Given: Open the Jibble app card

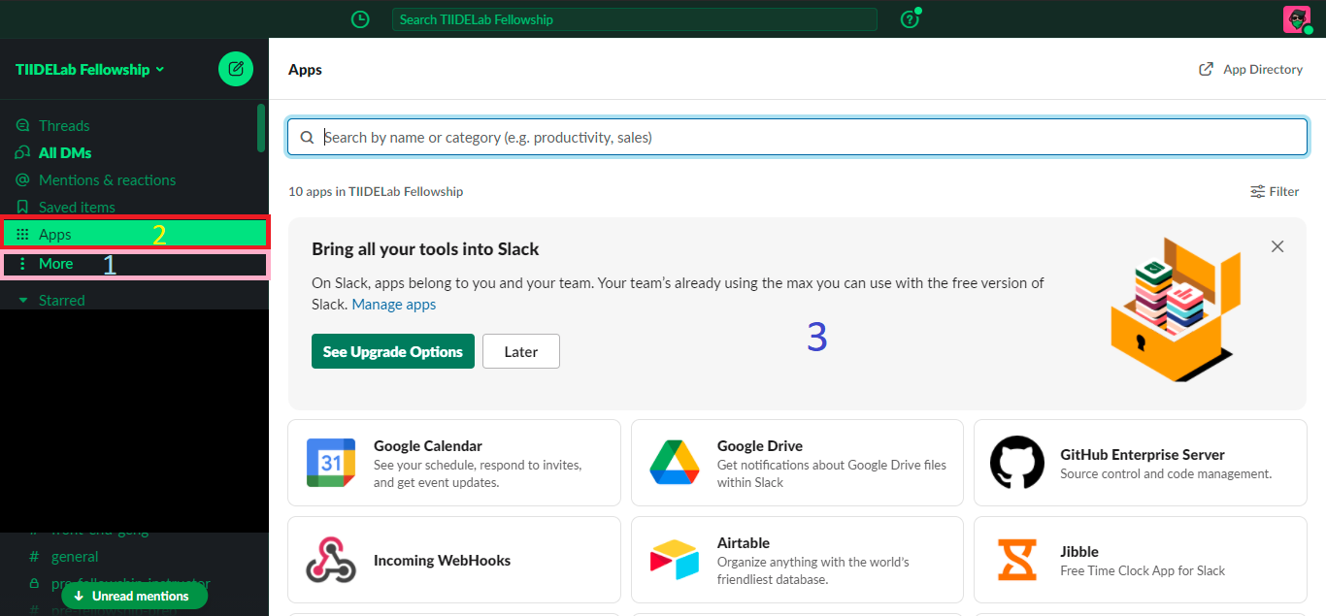Looking at the screenshot, I should coord(1141,560).
